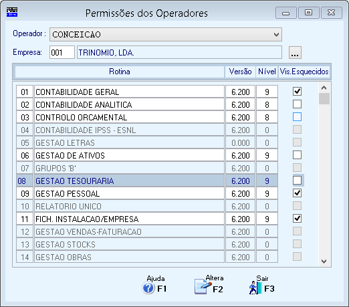Click the Sair F3 exit icon
This screenshot has height=307, width=349.
point(255,288)
